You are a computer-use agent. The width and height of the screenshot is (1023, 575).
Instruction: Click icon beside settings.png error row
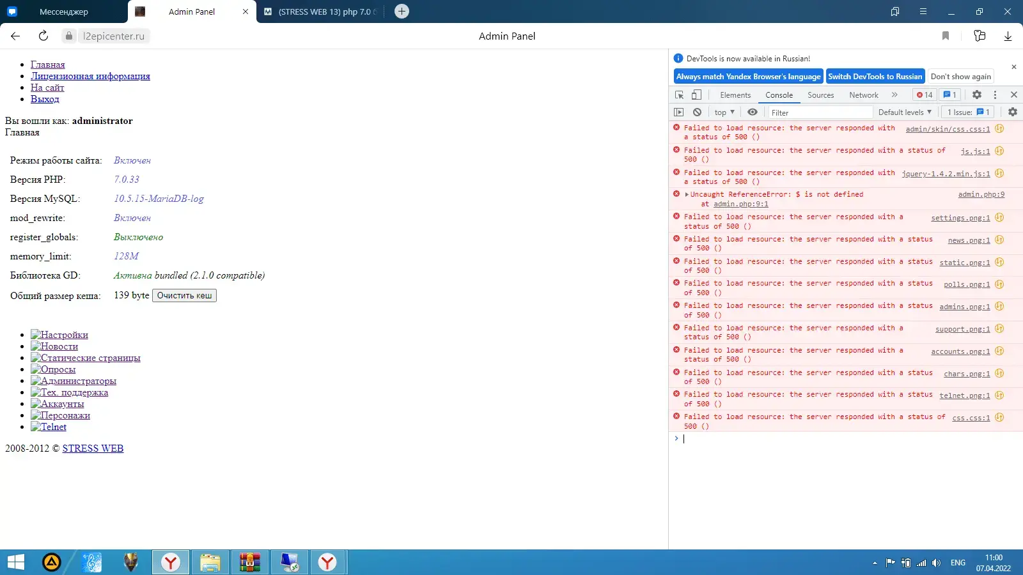[x=999, y=217]
